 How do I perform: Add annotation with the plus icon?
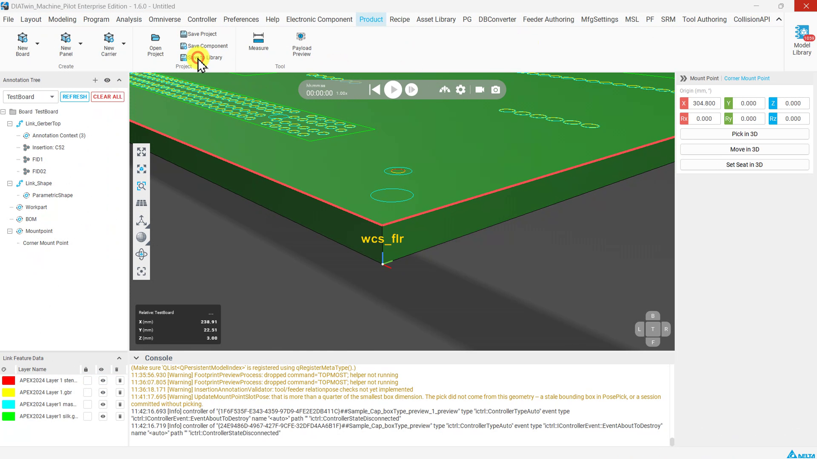tap(95, 80)
